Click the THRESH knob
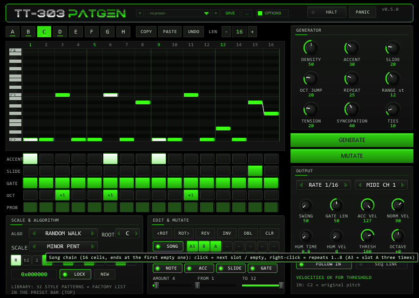This screenshot has height=298, width=419. click(367, 236)
